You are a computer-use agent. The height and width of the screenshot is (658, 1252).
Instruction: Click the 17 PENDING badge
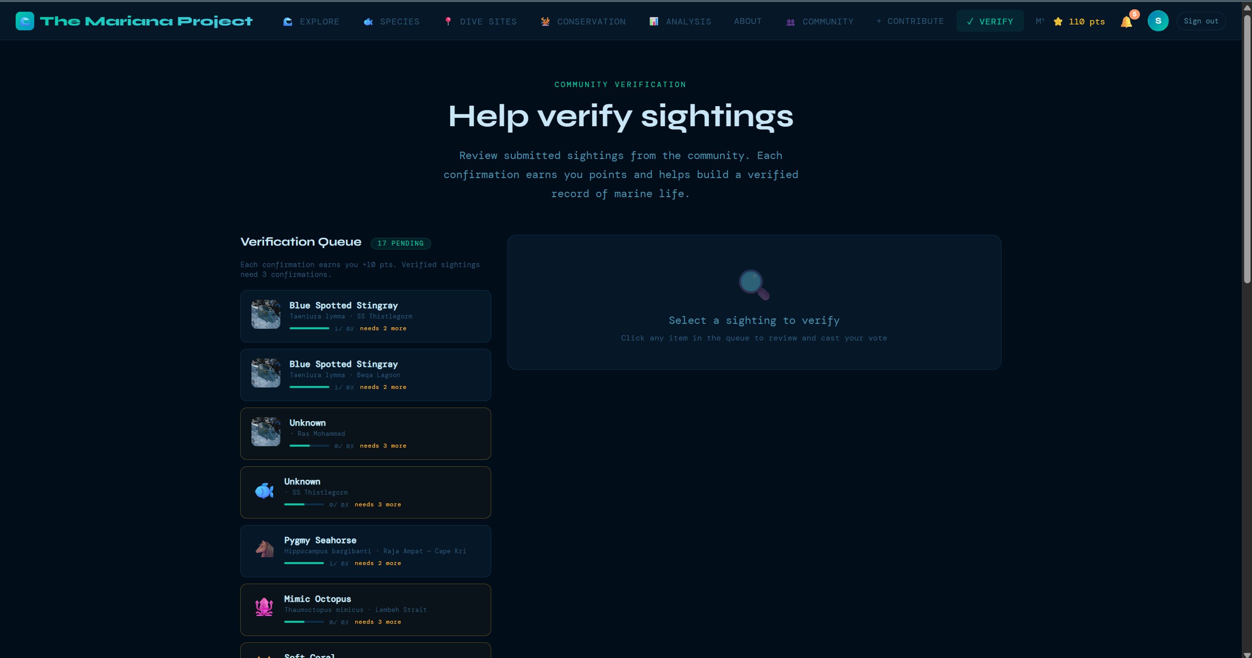[x=400, y=243]
